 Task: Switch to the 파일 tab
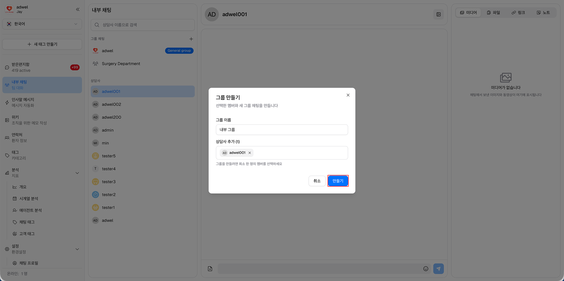tap(493, 12)
